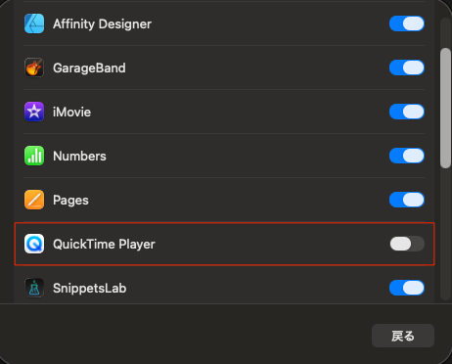Click the Pages pen icon

click(x=34, y=200)
